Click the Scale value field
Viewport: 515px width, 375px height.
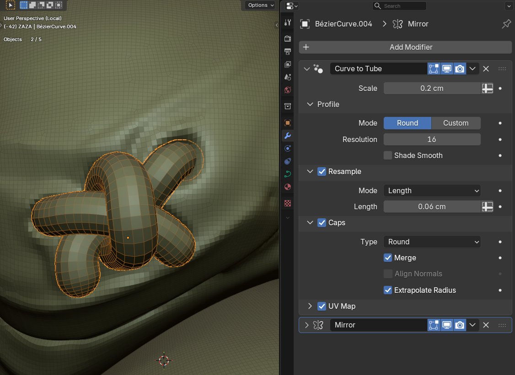432,88
